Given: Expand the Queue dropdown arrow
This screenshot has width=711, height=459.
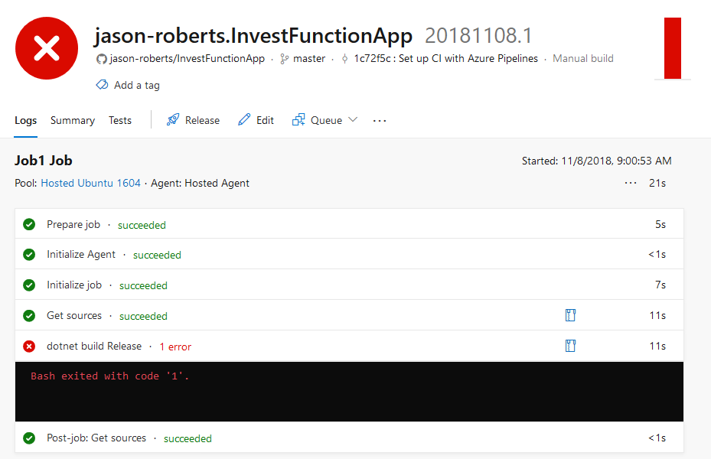Looking at the screenshot, I should click(351, 119).
